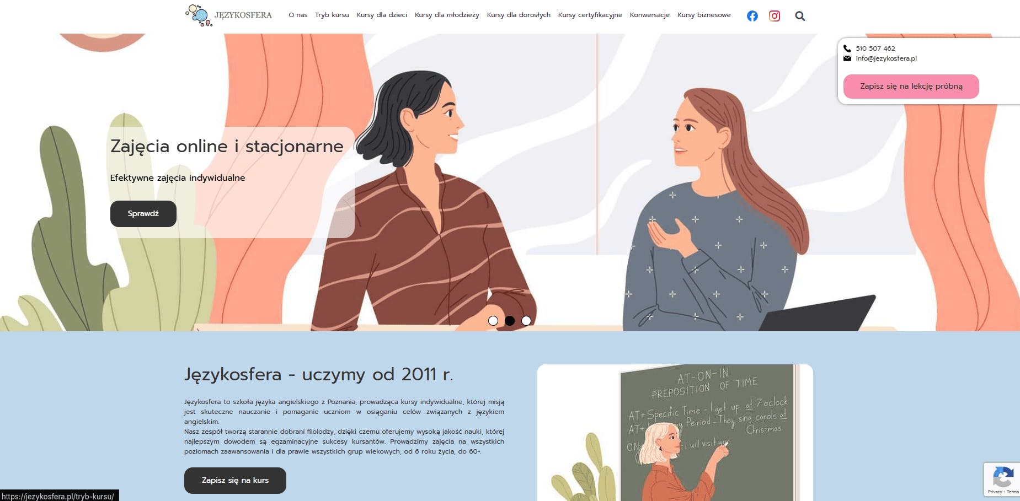Select the second slider dot

click(x=510, y=321)
